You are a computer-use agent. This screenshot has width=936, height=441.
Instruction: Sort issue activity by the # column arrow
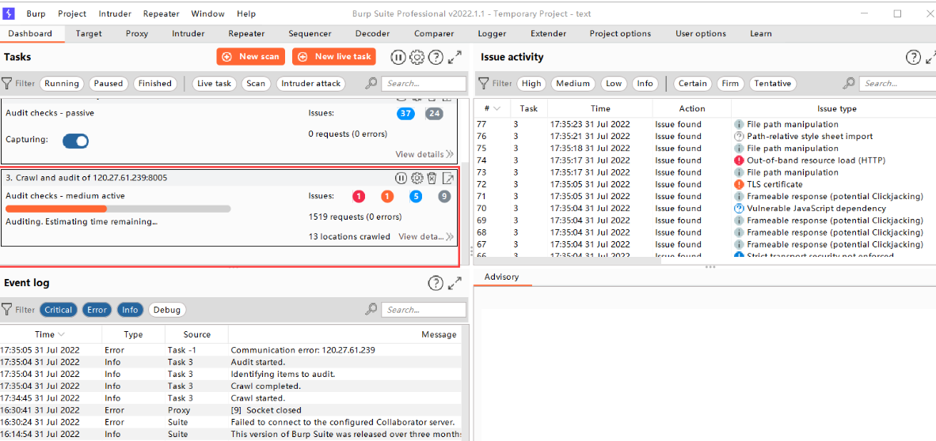tap(497, 108)
